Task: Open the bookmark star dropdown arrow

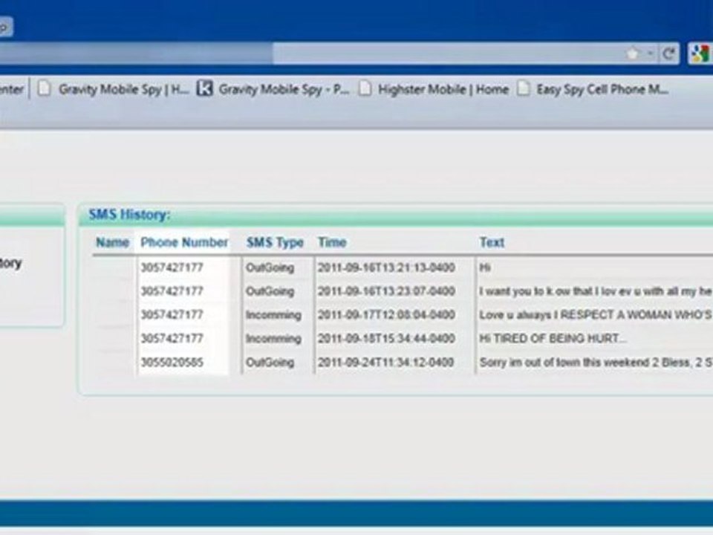Action: tap(651, 54)
